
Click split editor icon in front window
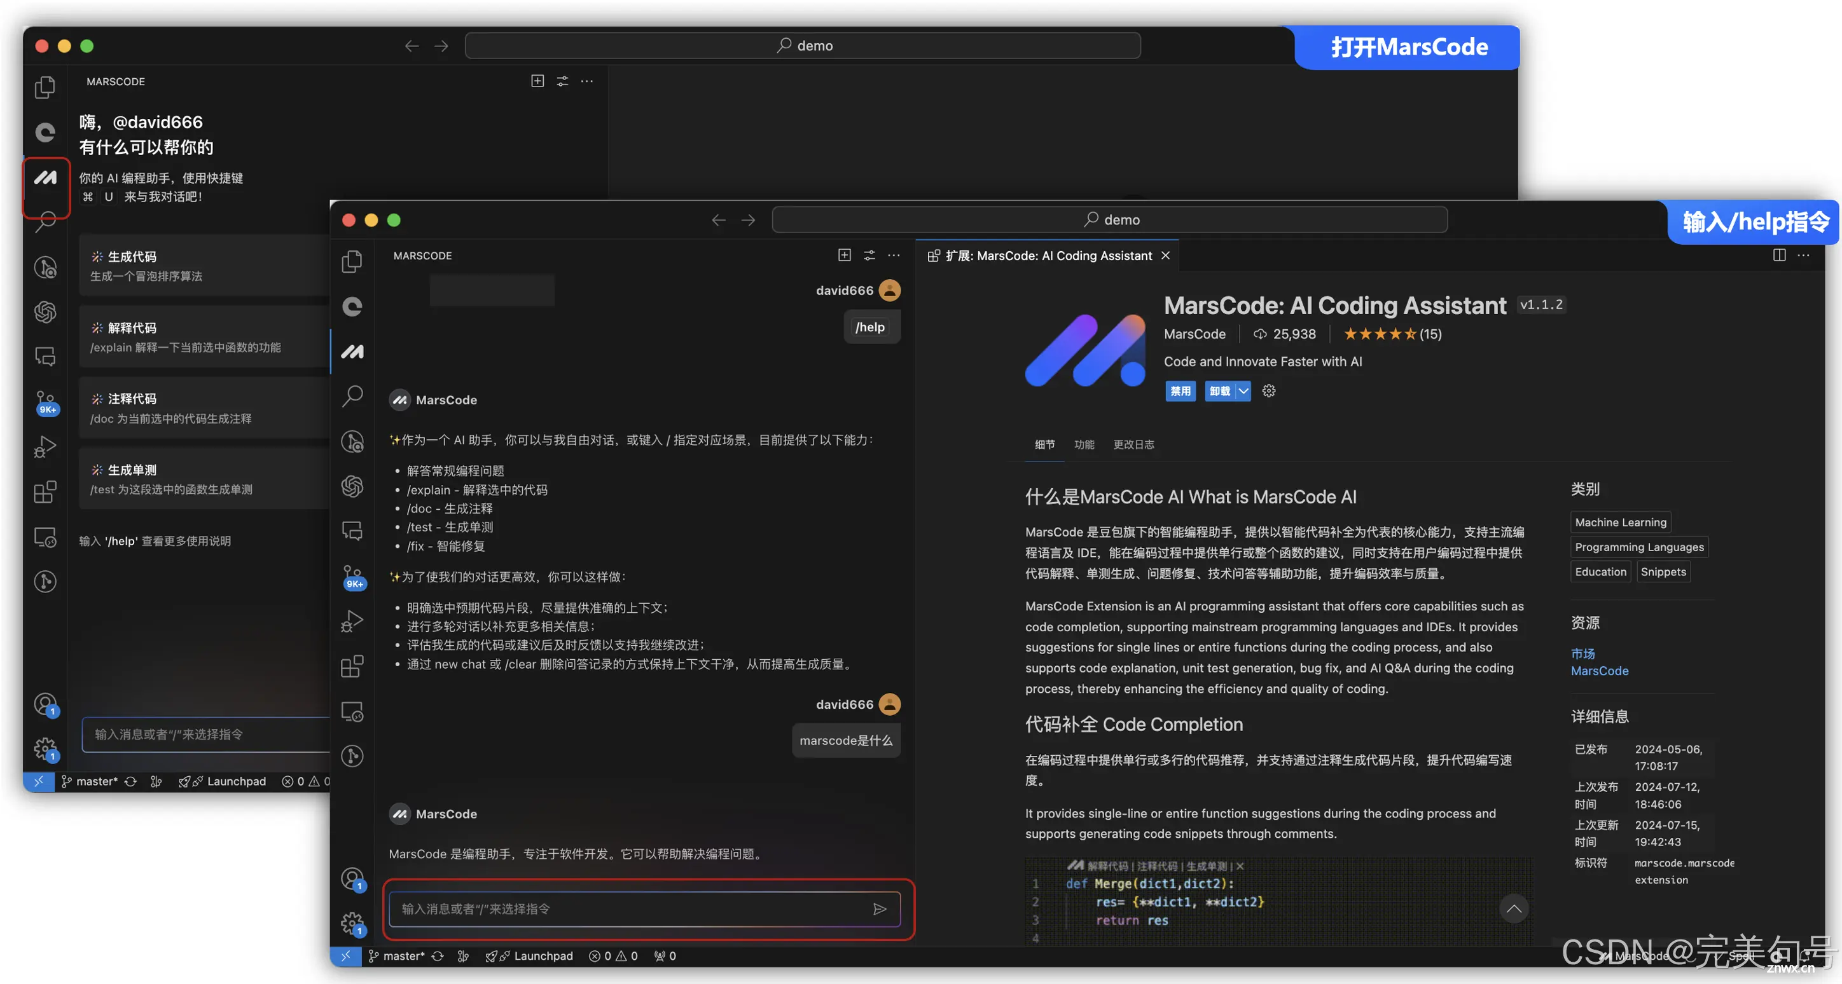pos(1779,255)
